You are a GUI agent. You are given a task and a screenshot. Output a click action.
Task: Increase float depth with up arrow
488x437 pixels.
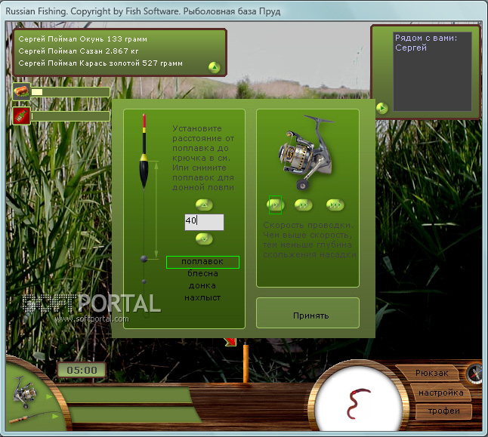pos(204,205)
